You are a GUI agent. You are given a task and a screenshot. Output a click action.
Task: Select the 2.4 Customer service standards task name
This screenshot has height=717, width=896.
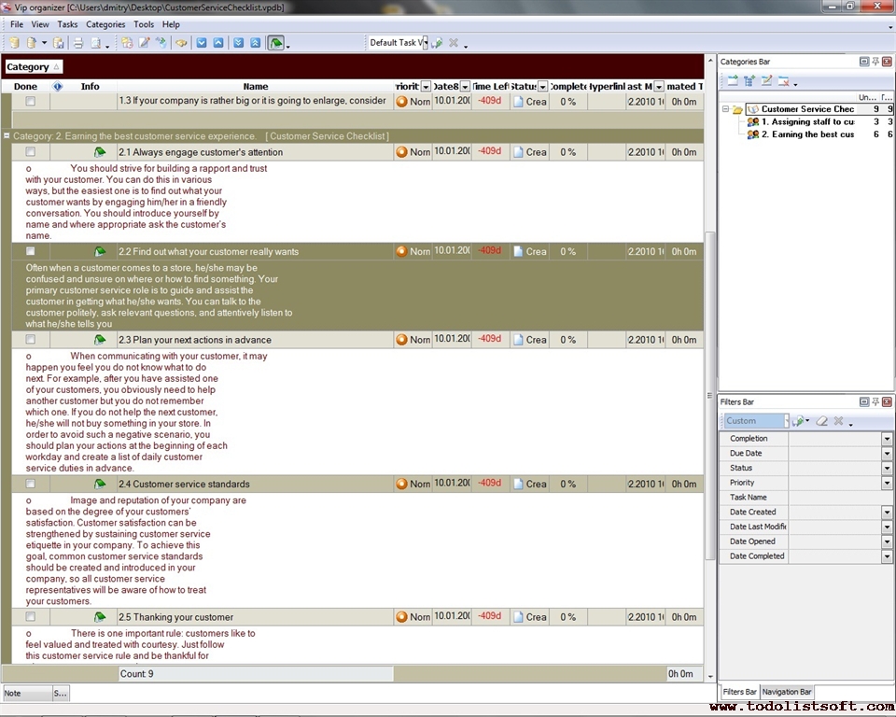184,484
